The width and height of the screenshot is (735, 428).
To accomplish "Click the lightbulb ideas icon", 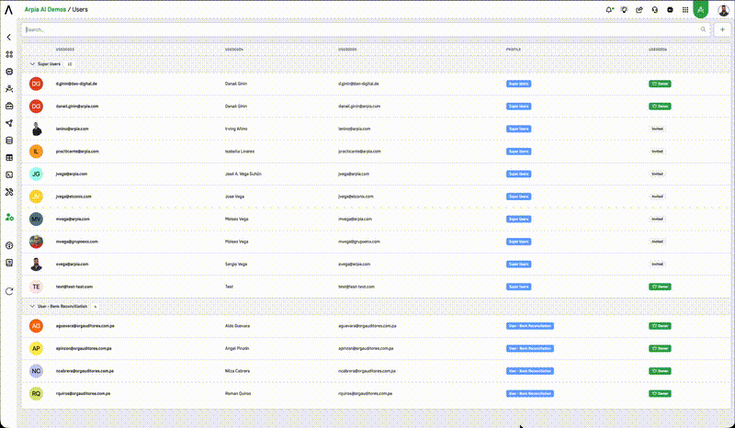I will 624,9.
